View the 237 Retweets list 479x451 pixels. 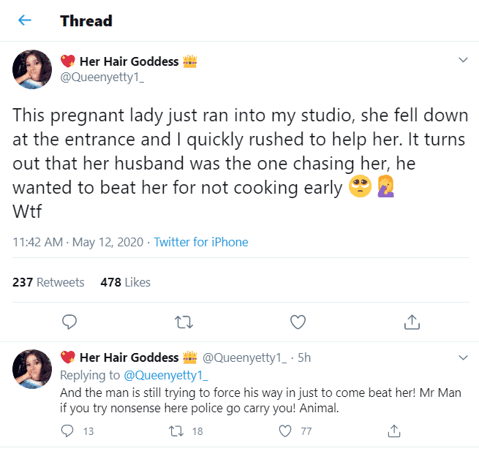click(48, 282)
